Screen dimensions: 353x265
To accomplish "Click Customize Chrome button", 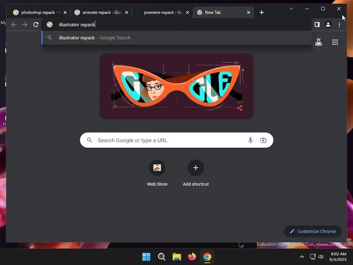I will click(313, 231).
